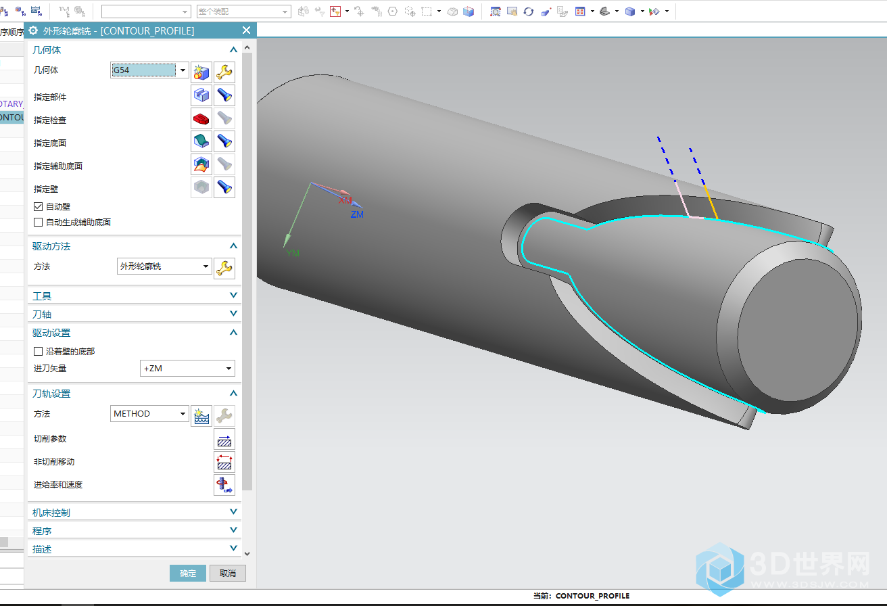Click the 非切削移动 label
The height and width of the screenshot is (606, 887).
click(x=54, y=462)
